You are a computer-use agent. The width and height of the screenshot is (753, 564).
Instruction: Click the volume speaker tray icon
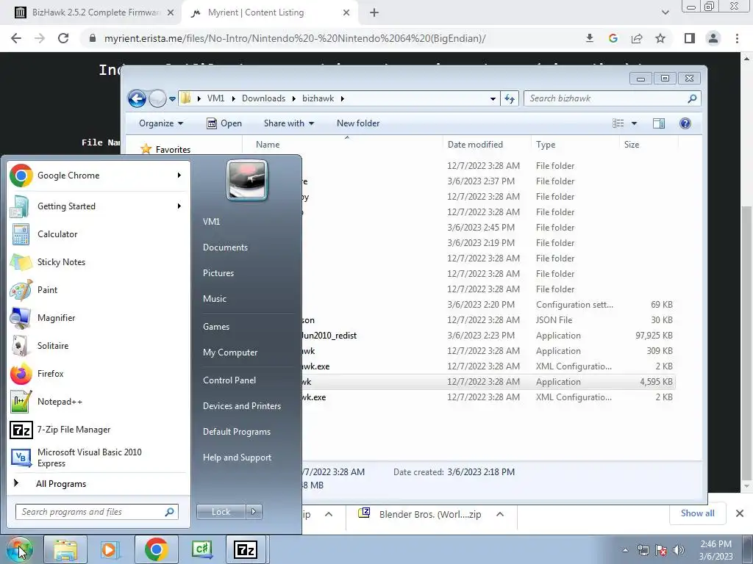click(679, 550)
